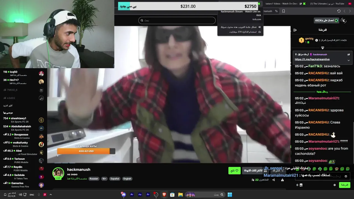Open vodkafunky recommended channel
The image size is (354, 199).
[24, 144]
